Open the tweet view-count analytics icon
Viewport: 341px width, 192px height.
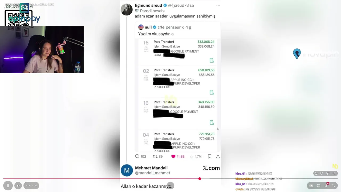coord(191,157)
